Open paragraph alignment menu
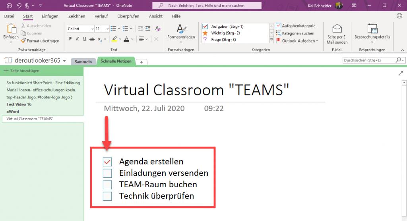The image size is (407, 221). [x=143, y=39]
